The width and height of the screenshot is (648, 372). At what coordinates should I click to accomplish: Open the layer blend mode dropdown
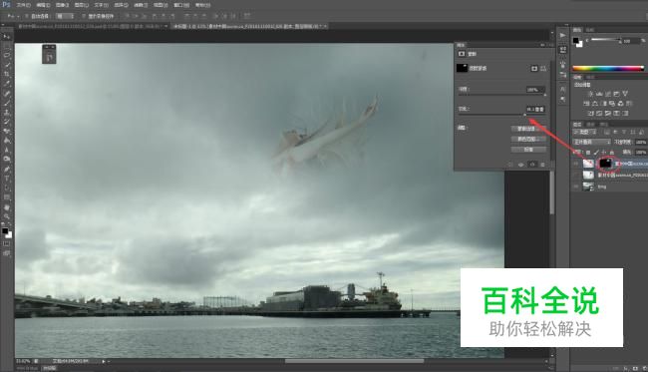click(x=591, y=142)
